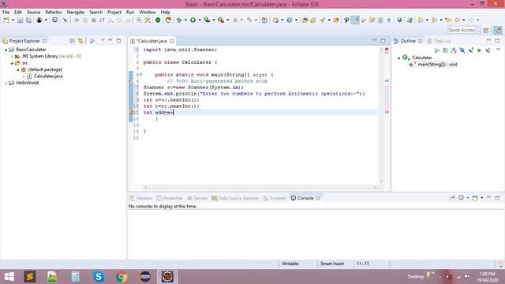Open the New dropdown arrow in the toolbar
This screenshot has height=284, width=505.
tap(13, 20)
